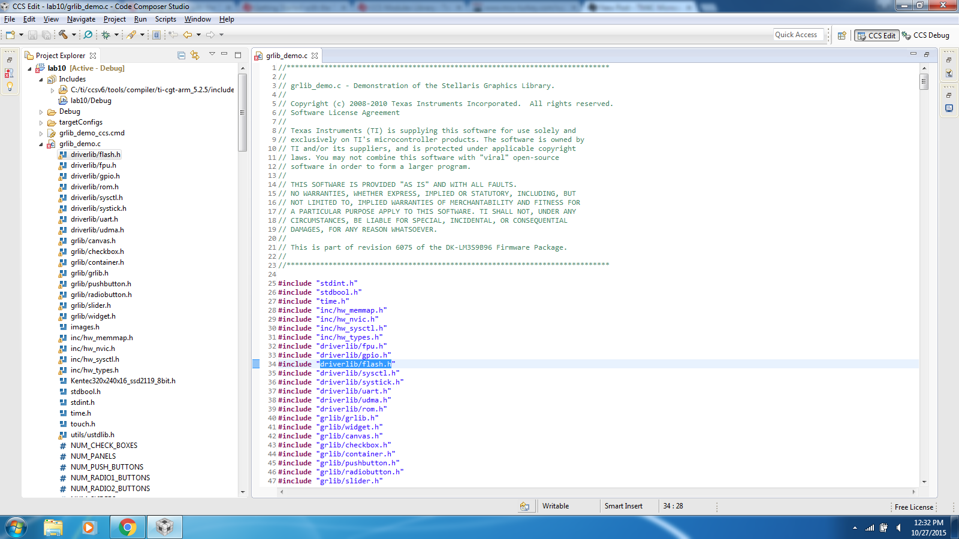Expand grlib_demo_ccs.cmd node
The image size is (959, 539).
[x=41, y=134]
